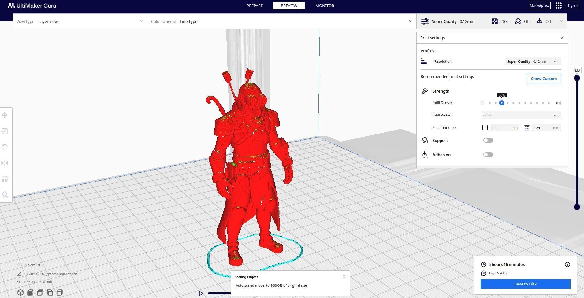This screenshot has height=298, width=584.
Task: Enable the Adhesion toggle
Action: pos(488,155)
